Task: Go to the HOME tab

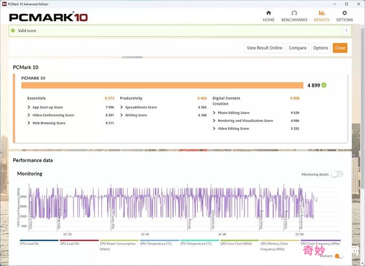Action: point(268,16)
